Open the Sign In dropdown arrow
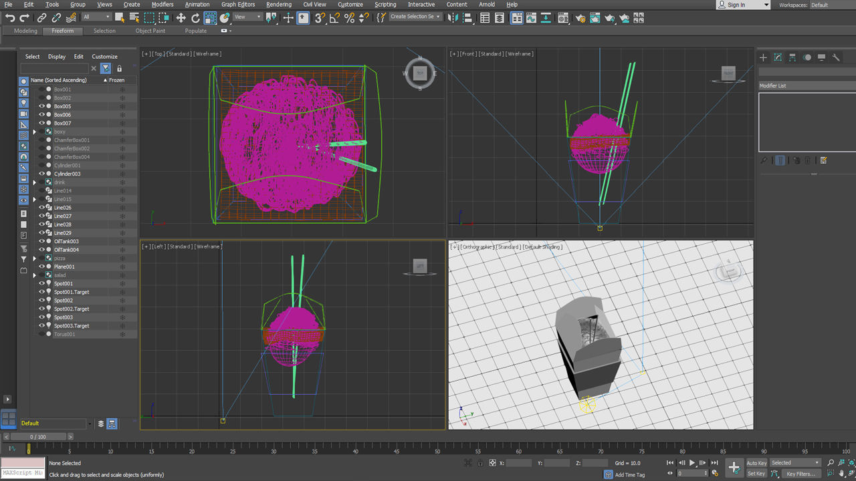Screen dimensions: 856x481 tap(766, 5)
